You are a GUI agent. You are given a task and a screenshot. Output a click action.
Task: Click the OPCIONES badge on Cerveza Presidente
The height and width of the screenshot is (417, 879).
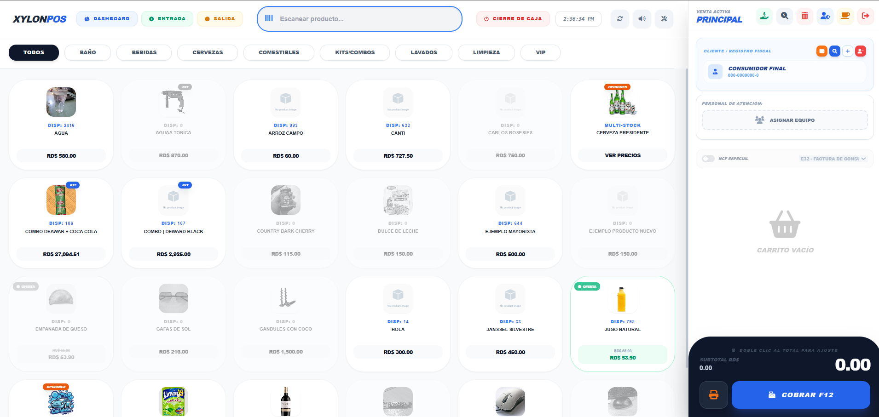click(618, 87)
